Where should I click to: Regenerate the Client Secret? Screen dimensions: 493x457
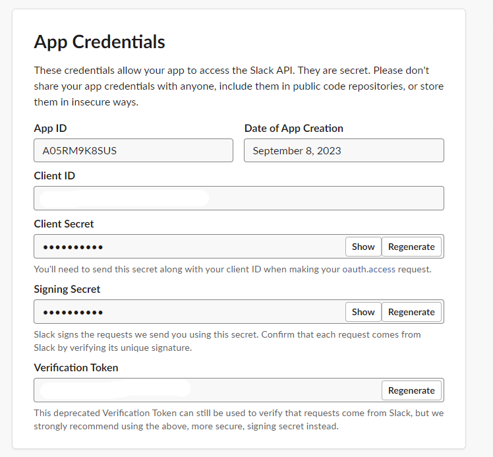coord(411,247)
